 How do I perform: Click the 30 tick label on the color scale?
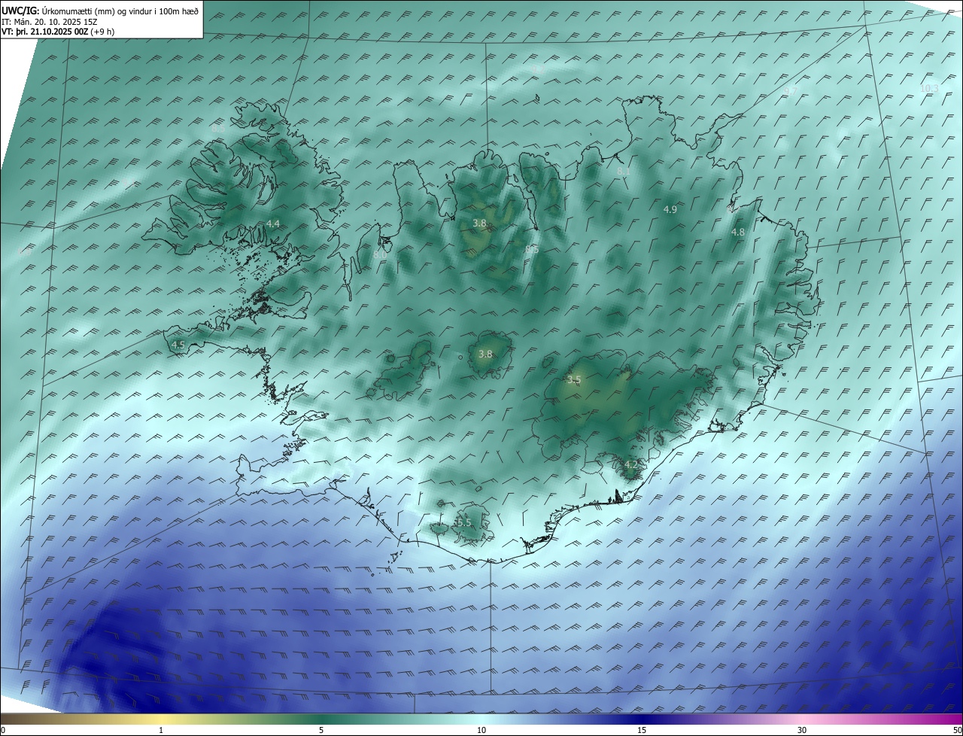pos(802,730)
